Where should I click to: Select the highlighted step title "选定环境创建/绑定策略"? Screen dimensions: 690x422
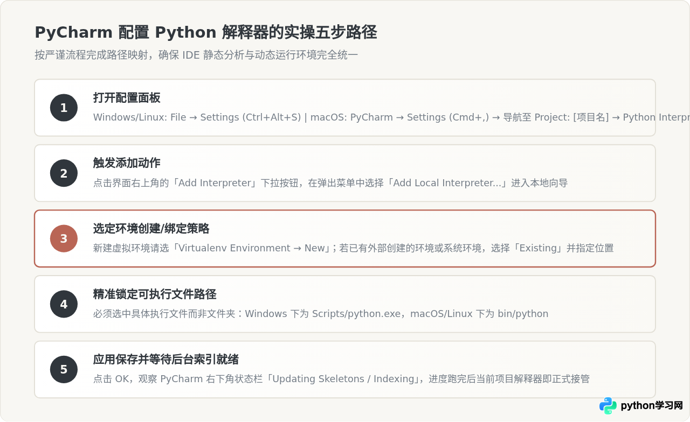[151, 229]
